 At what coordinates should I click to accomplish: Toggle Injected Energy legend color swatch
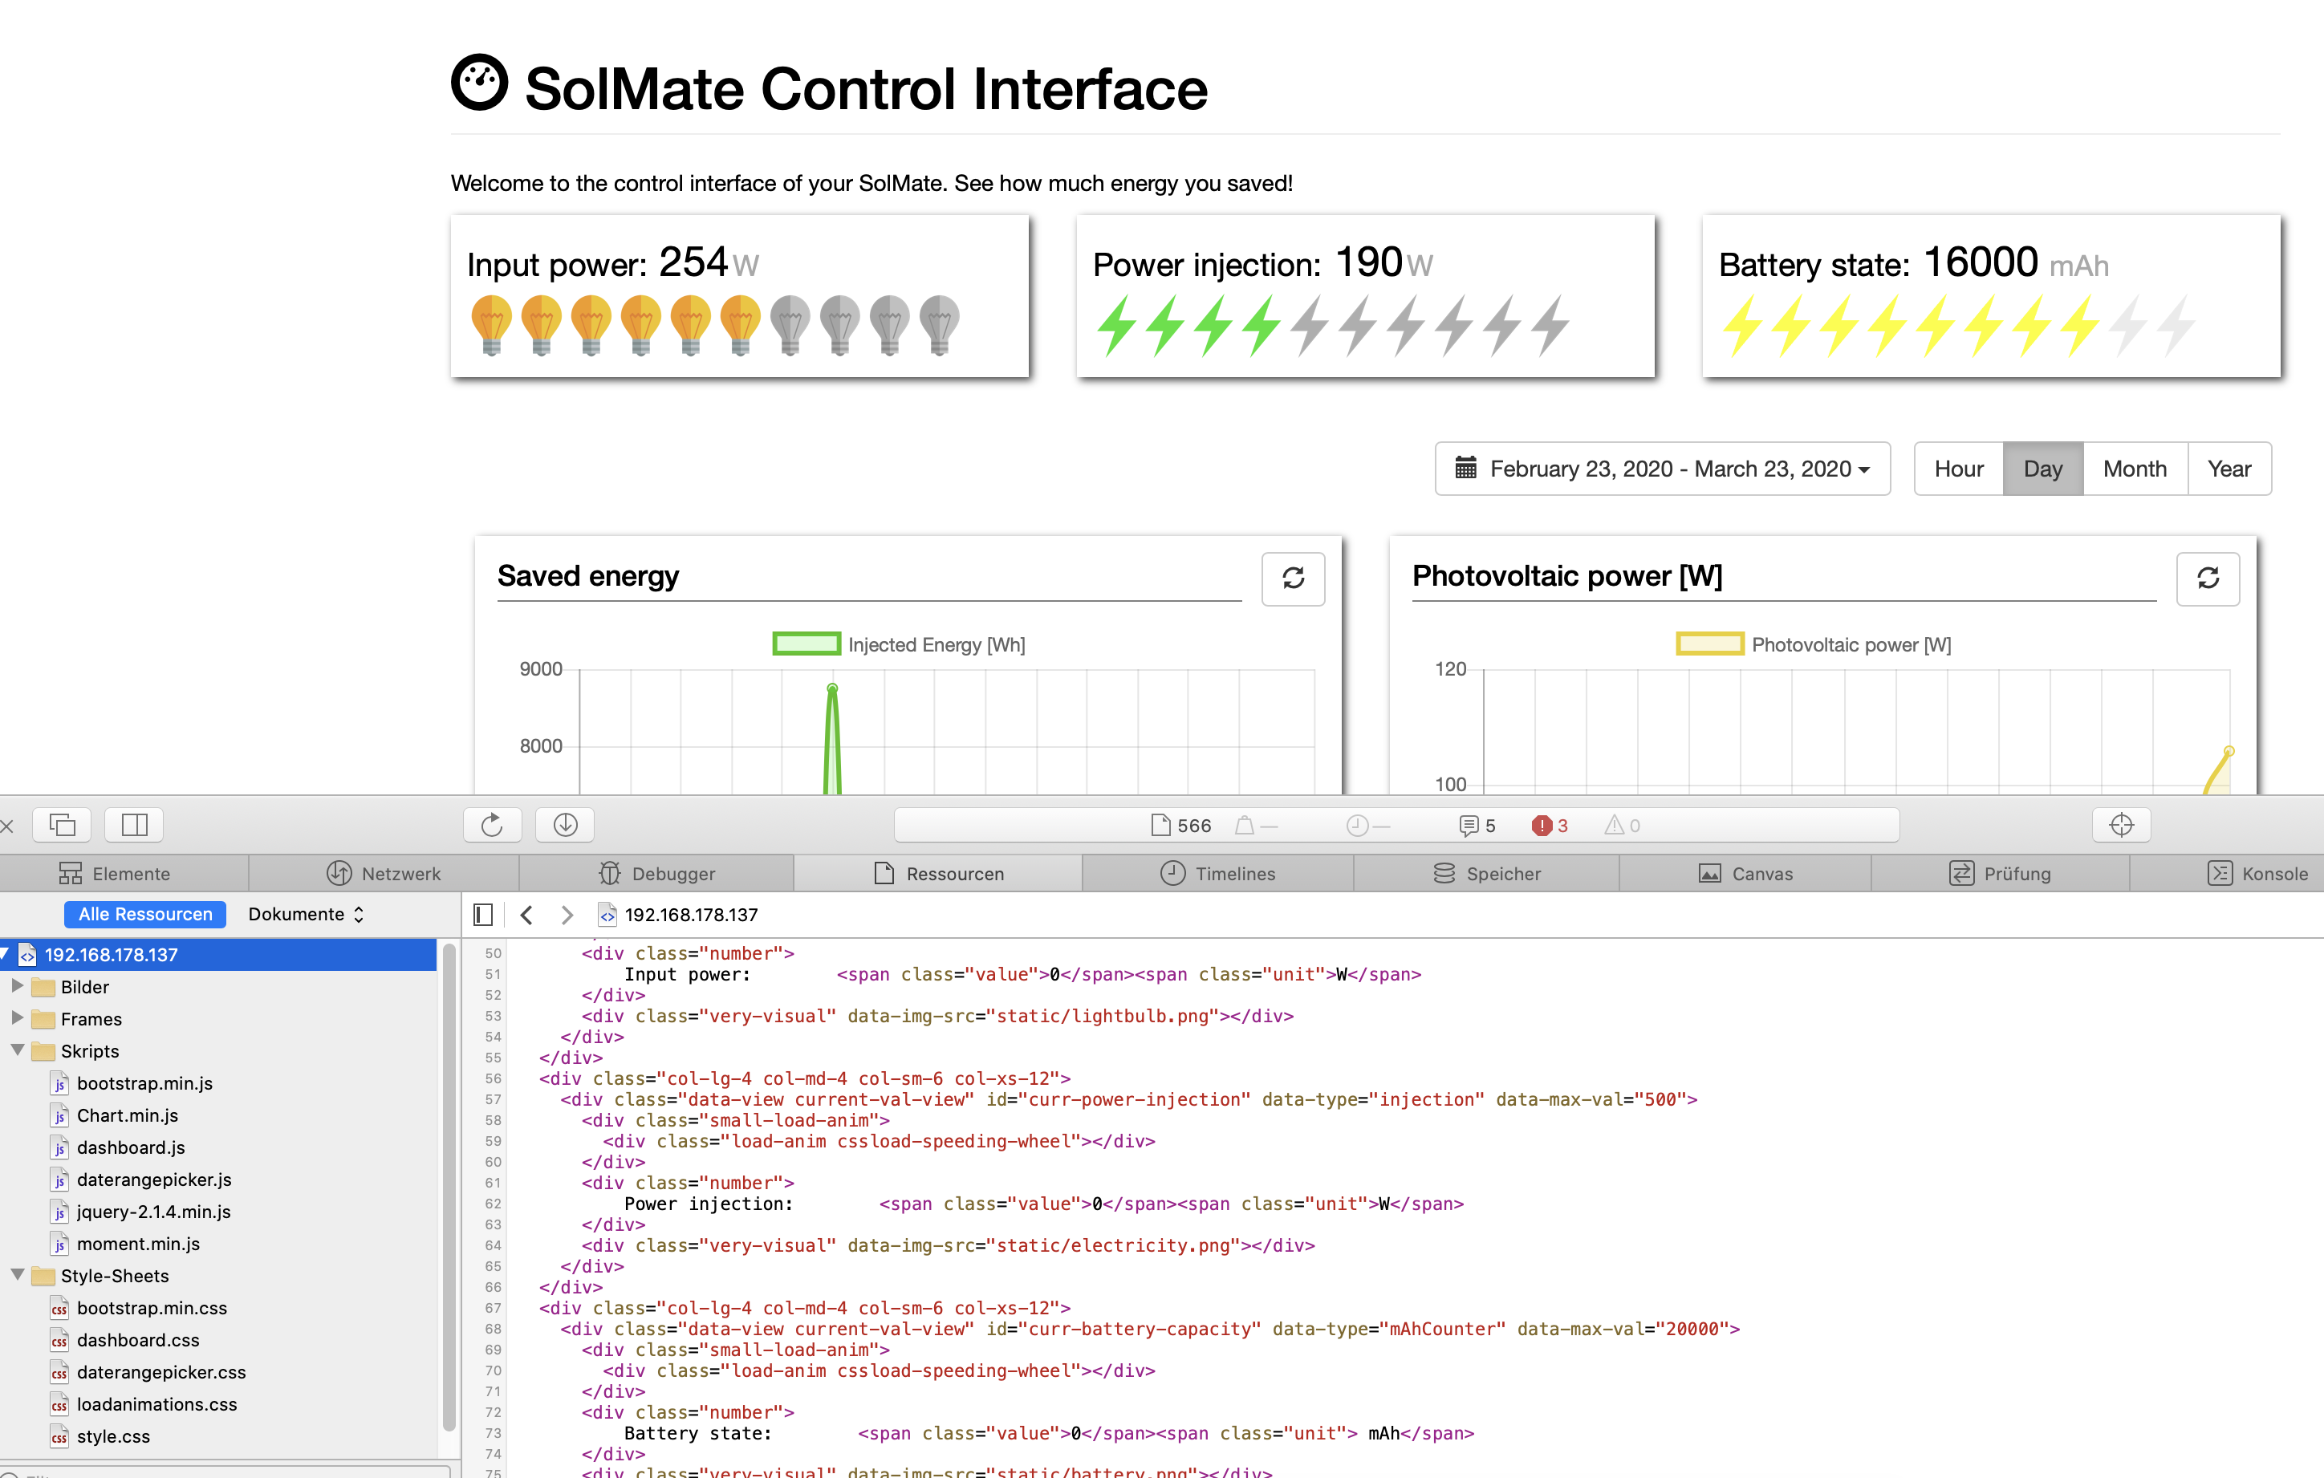pos(806,644)
